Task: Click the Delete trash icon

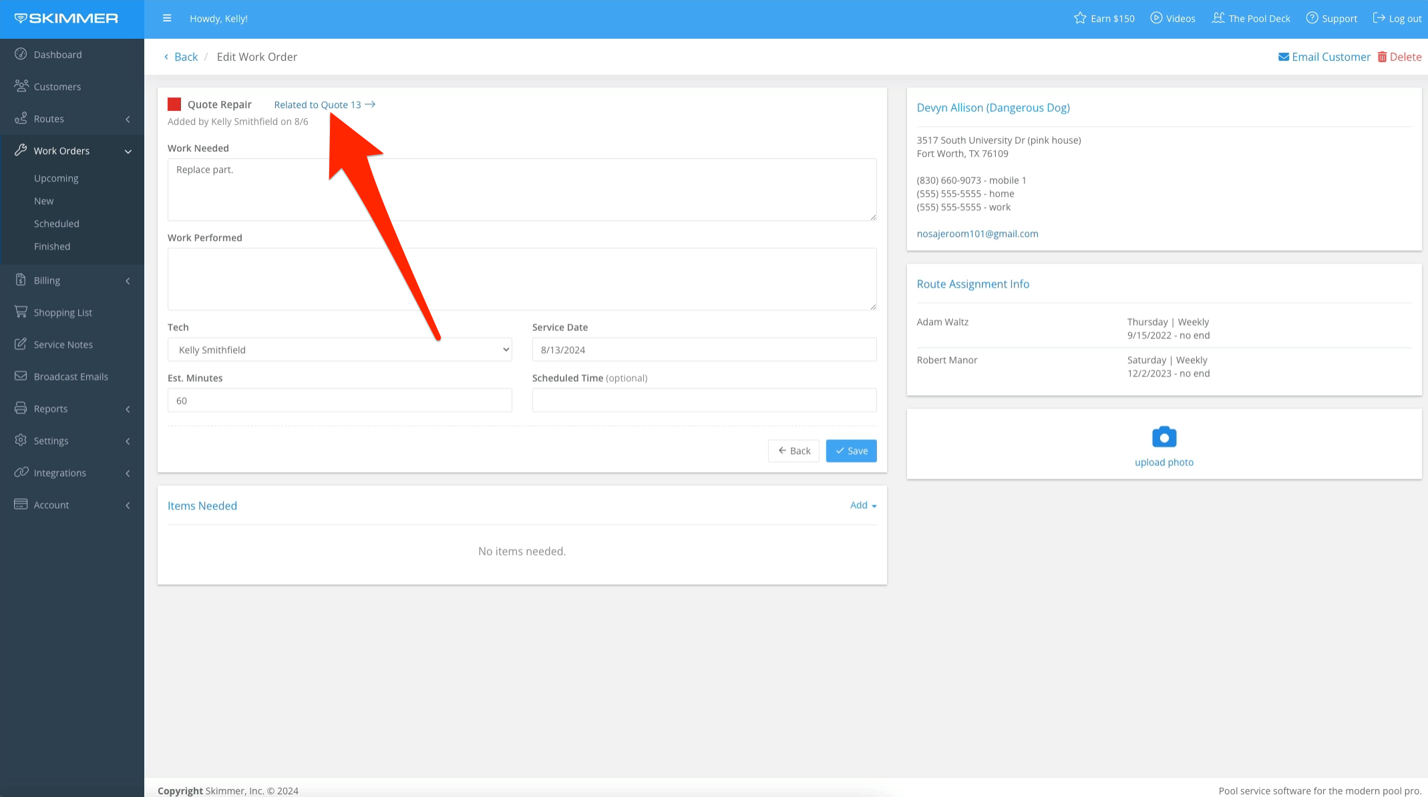Action: point(1382,57)
